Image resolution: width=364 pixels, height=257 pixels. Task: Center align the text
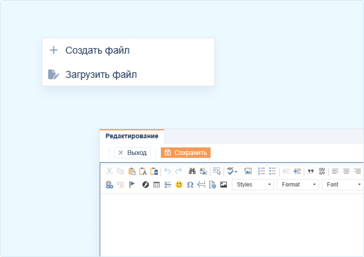(346, 171)
